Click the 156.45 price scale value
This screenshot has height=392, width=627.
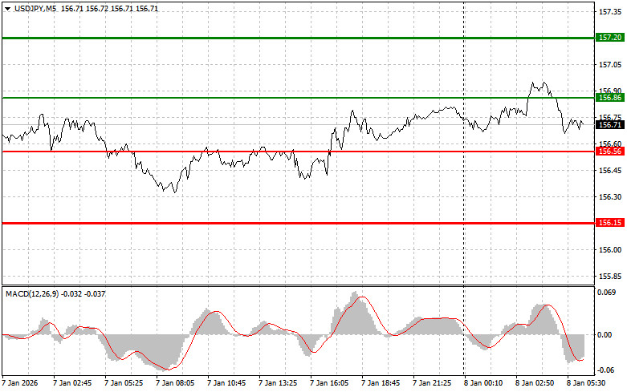[x=610, y=171]
